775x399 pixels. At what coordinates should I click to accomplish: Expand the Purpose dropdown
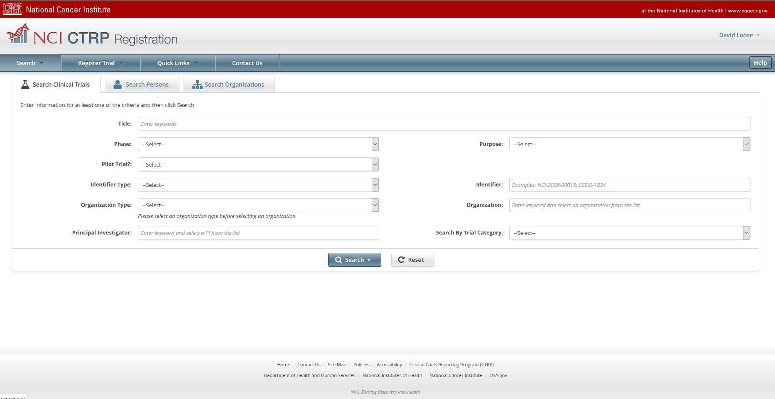coord(630,144)
